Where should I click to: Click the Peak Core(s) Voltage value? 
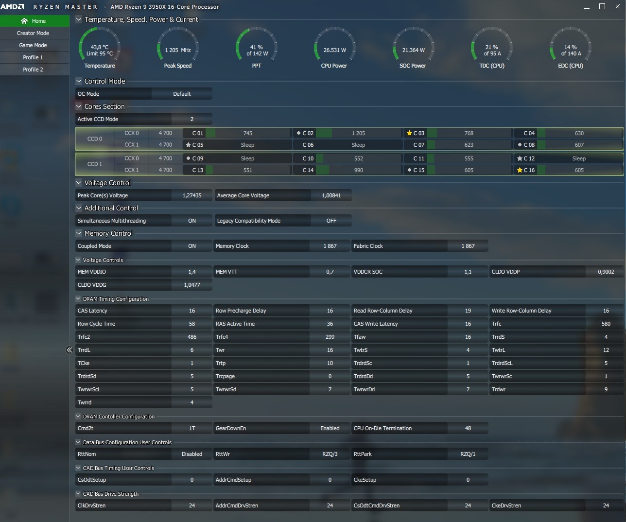[192, 195]
